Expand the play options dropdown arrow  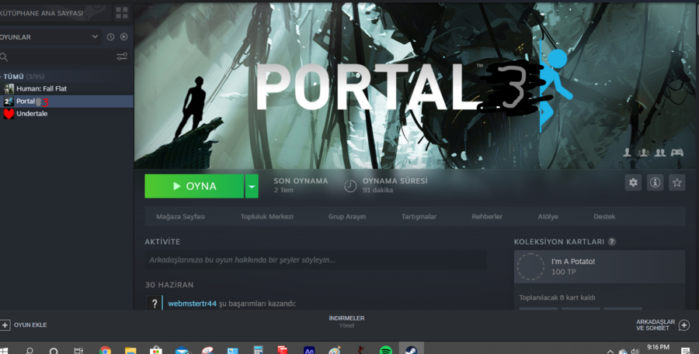(252, 186)
